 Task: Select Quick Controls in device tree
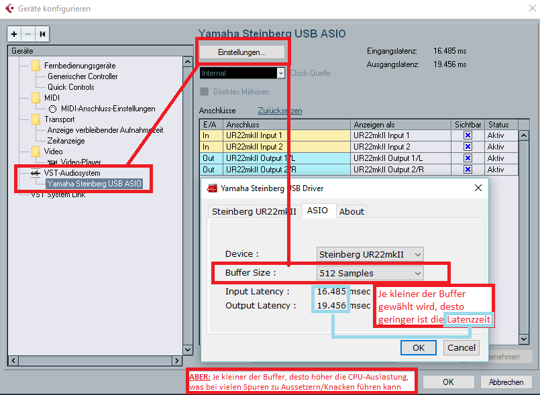point(71,87)
